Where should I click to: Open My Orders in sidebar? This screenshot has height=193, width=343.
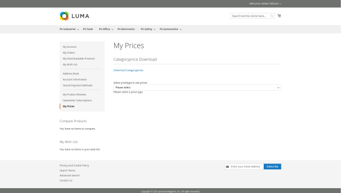tap(69, 53)
